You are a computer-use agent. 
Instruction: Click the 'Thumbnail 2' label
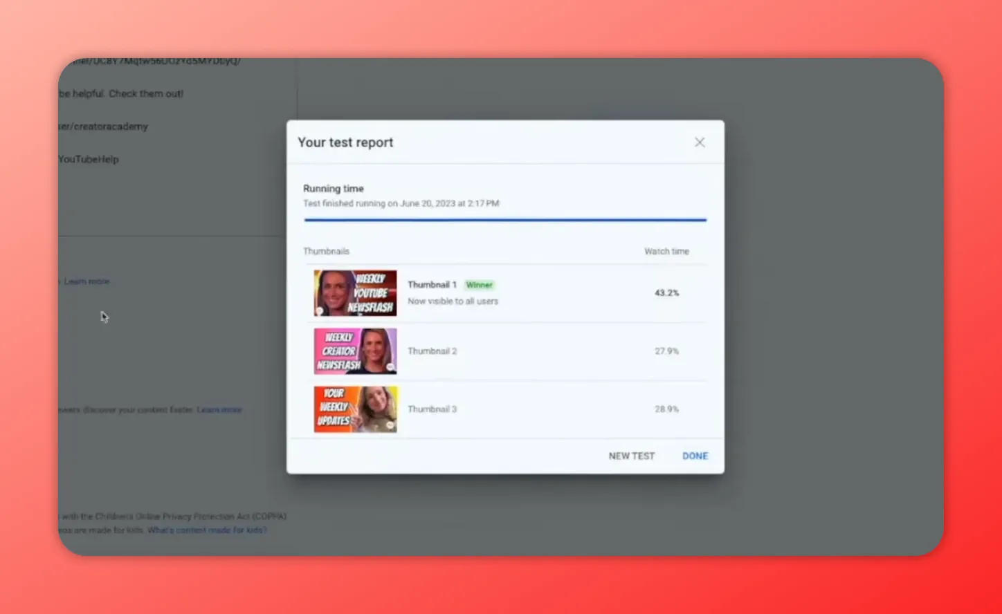(432, 351)
